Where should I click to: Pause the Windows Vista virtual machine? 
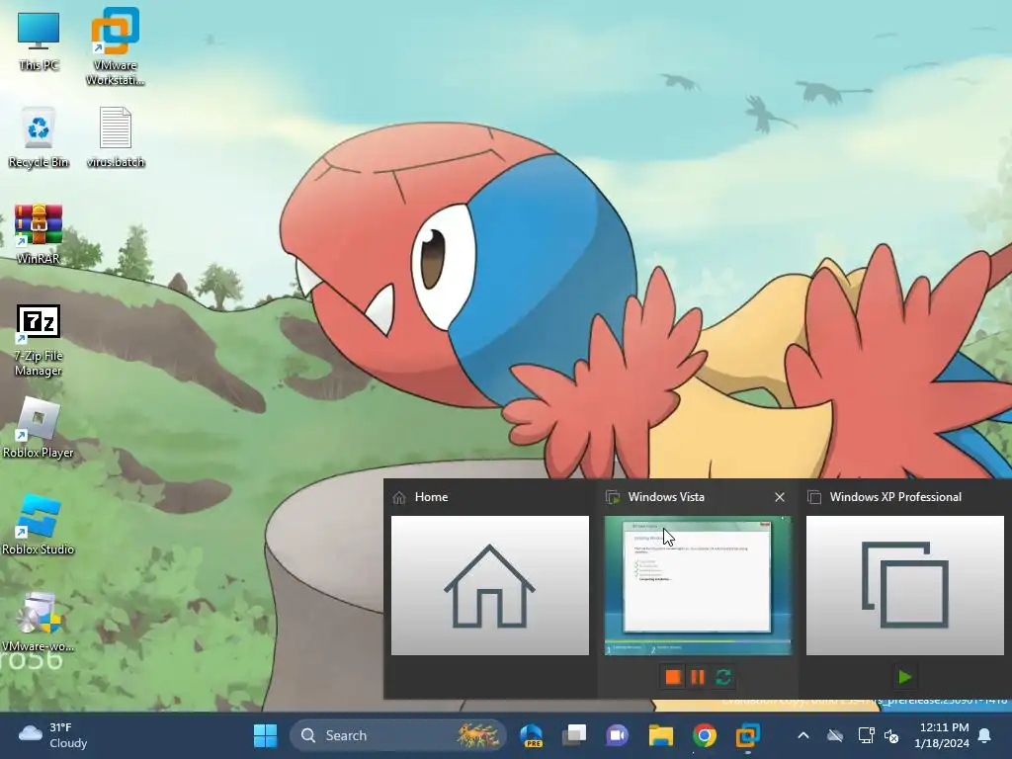tap(698, 677)
